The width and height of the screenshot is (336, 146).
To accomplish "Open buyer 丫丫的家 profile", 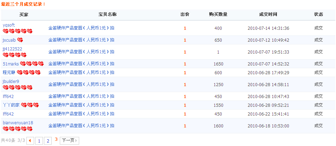I will pyautogui.click(x=11, y=105).
